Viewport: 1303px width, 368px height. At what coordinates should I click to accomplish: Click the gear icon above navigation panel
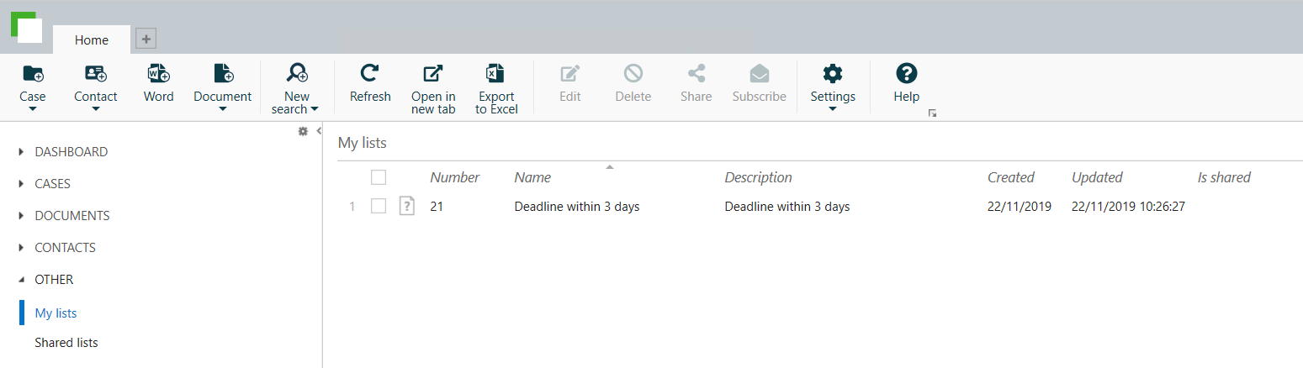(303, 131)
